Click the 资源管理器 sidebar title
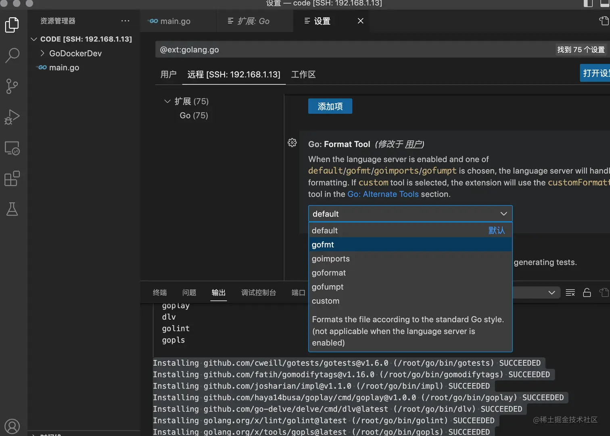Viewport: 610px width, 436px height. pos(58,21)
